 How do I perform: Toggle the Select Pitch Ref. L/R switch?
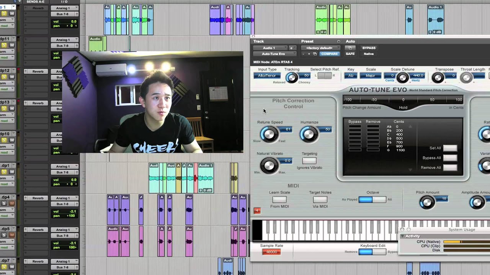[x=324, y=76]
